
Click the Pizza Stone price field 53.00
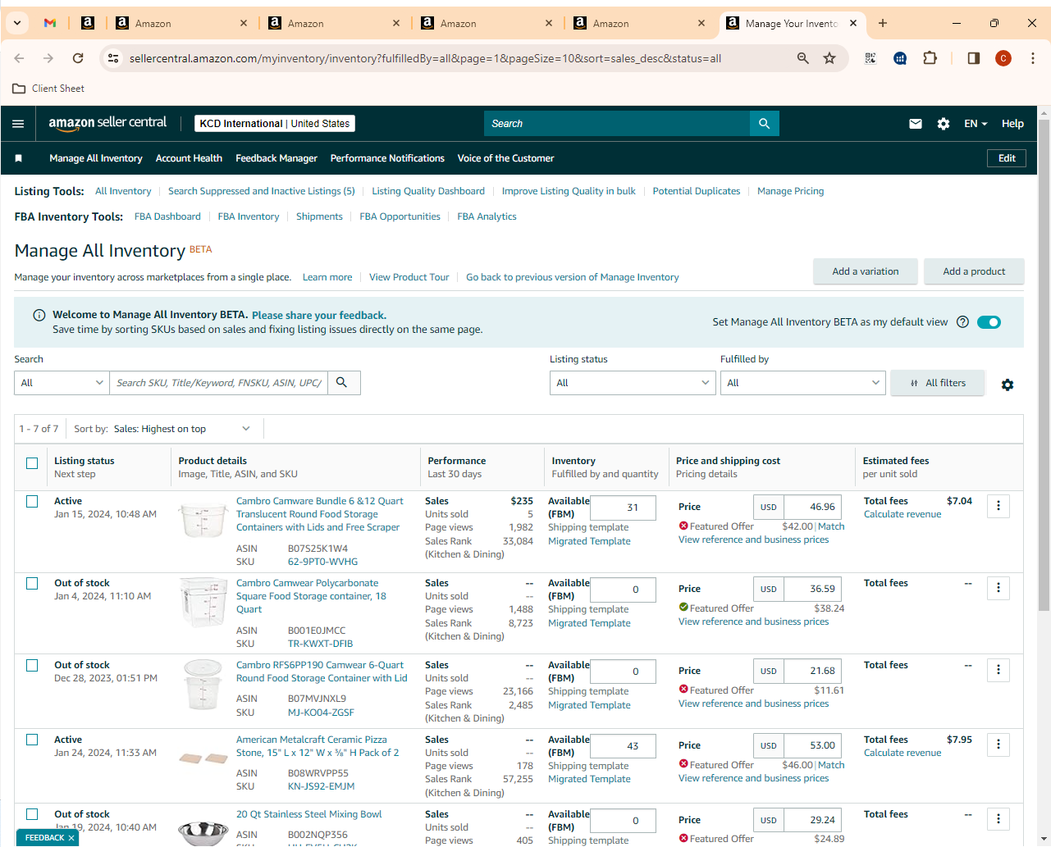pyautogui.click(x=812, y=745)
